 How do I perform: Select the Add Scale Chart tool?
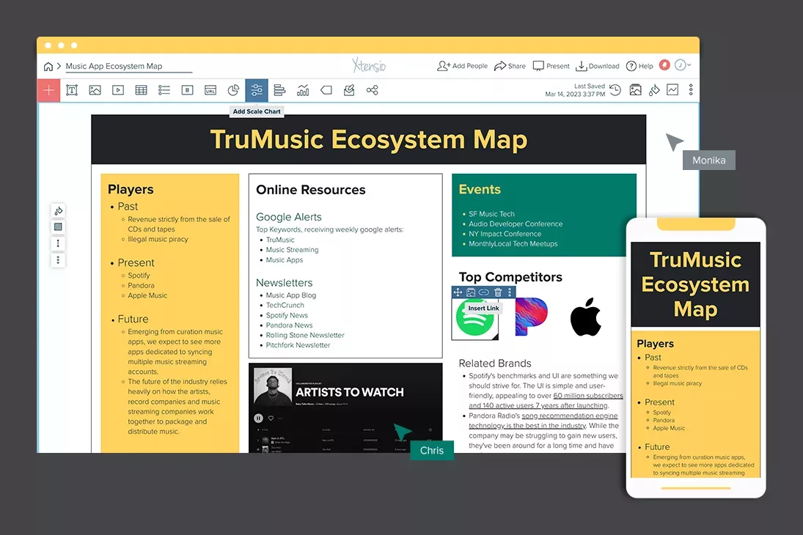[x=256, y=89]
